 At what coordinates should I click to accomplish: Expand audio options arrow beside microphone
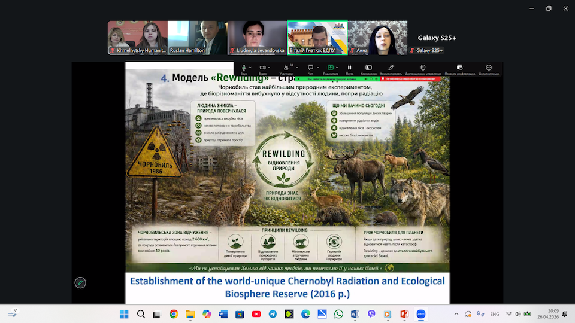(x=252, y=67)
